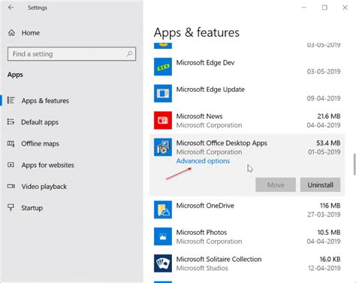Click the search magnifier icon
This screenshot has height=283, width=356.
[129, 53]
